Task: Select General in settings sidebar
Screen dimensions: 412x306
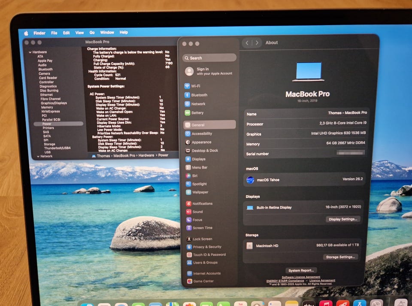Action: [x=210, y=125]
